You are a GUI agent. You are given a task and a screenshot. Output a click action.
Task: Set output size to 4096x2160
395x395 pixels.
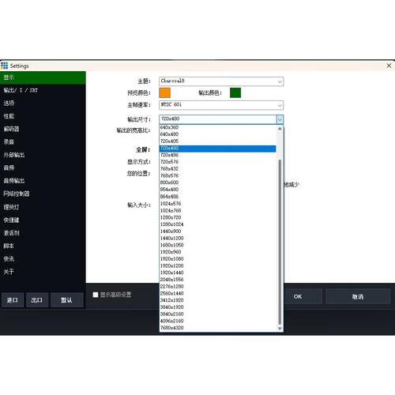tap(218, 321)
